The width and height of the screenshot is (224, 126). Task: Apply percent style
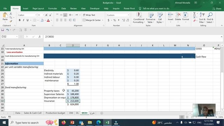click(114, 20)
